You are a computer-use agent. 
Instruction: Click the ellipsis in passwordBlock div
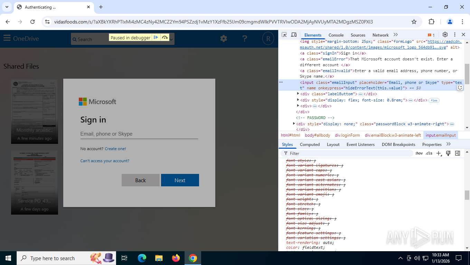[452, 124]
